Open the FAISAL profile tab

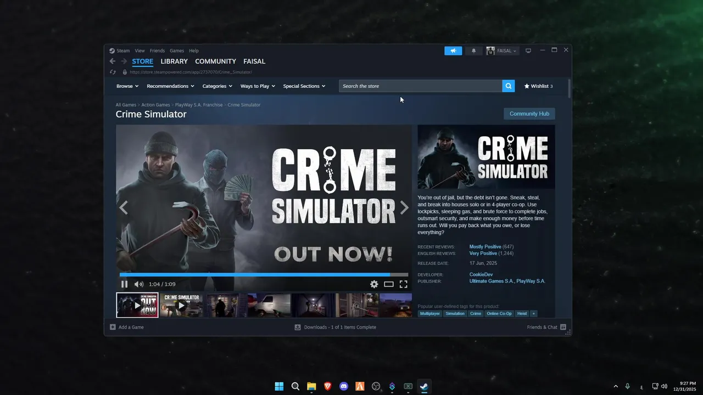(x=254, y=61)
